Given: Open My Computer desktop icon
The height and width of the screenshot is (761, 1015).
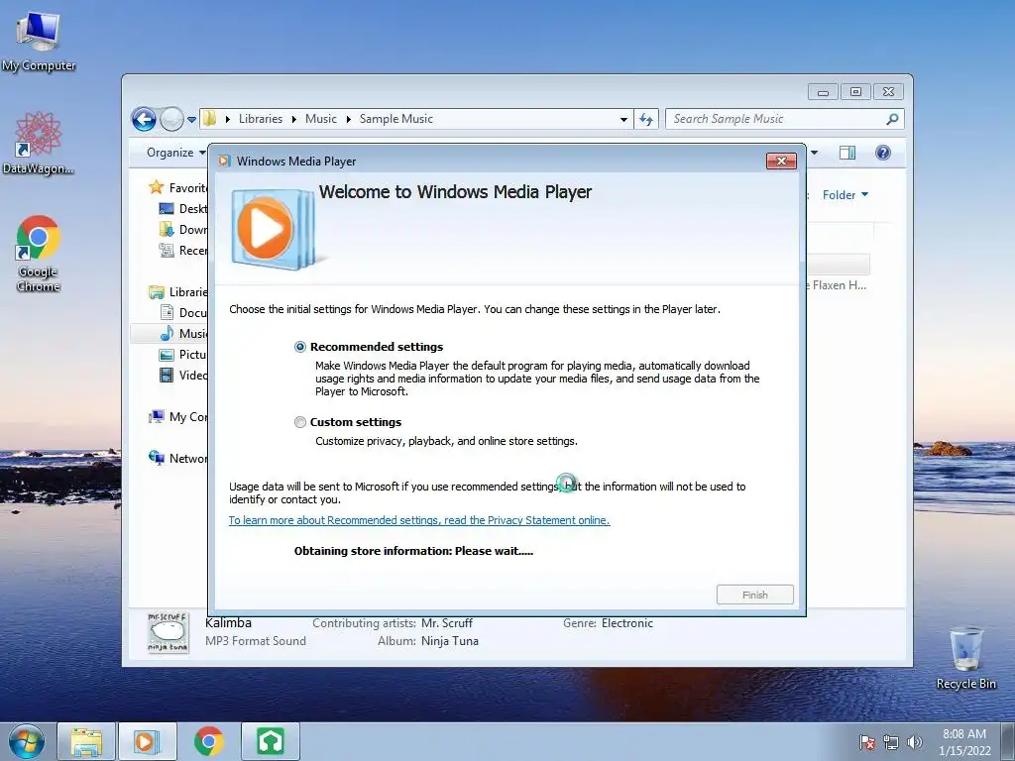Looking at the screenshot, I should (39, 42).
